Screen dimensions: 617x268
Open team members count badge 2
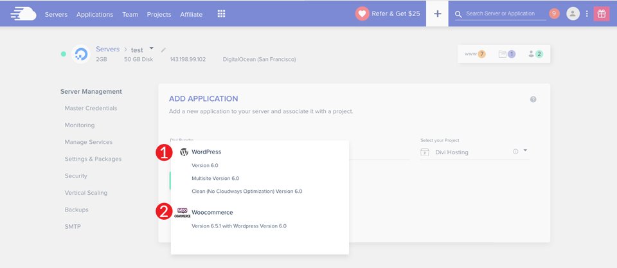[x=535, y=54]
